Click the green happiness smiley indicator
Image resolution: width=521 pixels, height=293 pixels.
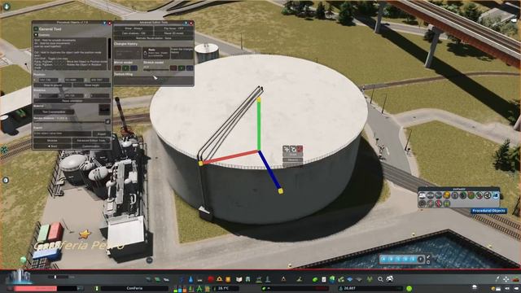coord(409,288)
